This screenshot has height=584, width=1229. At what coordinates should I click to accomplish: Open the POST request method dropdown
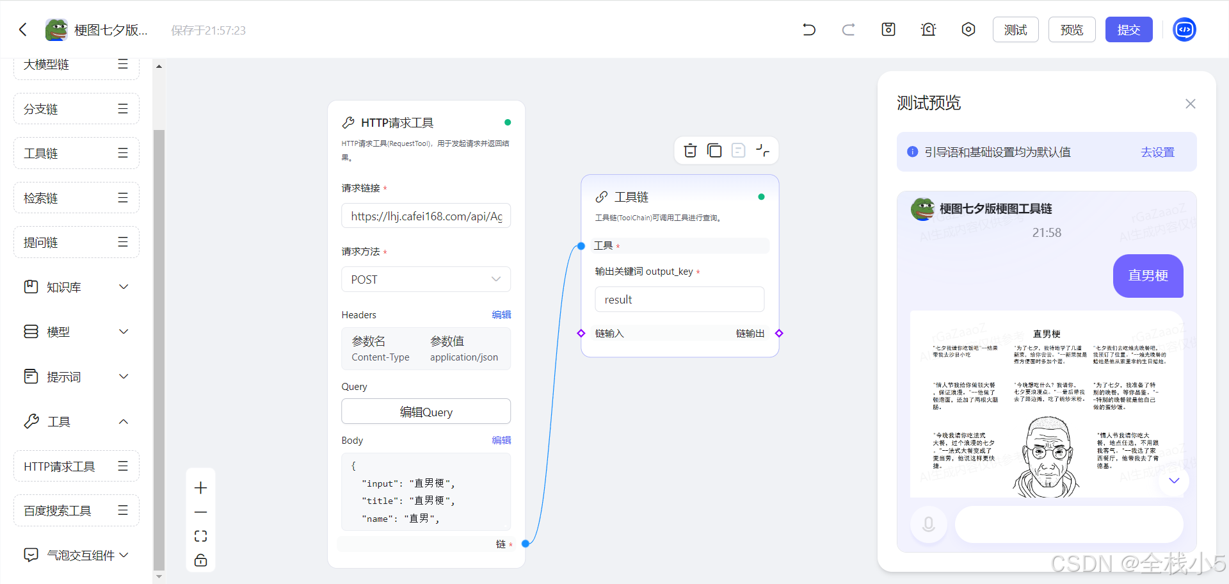pos(426,279)
